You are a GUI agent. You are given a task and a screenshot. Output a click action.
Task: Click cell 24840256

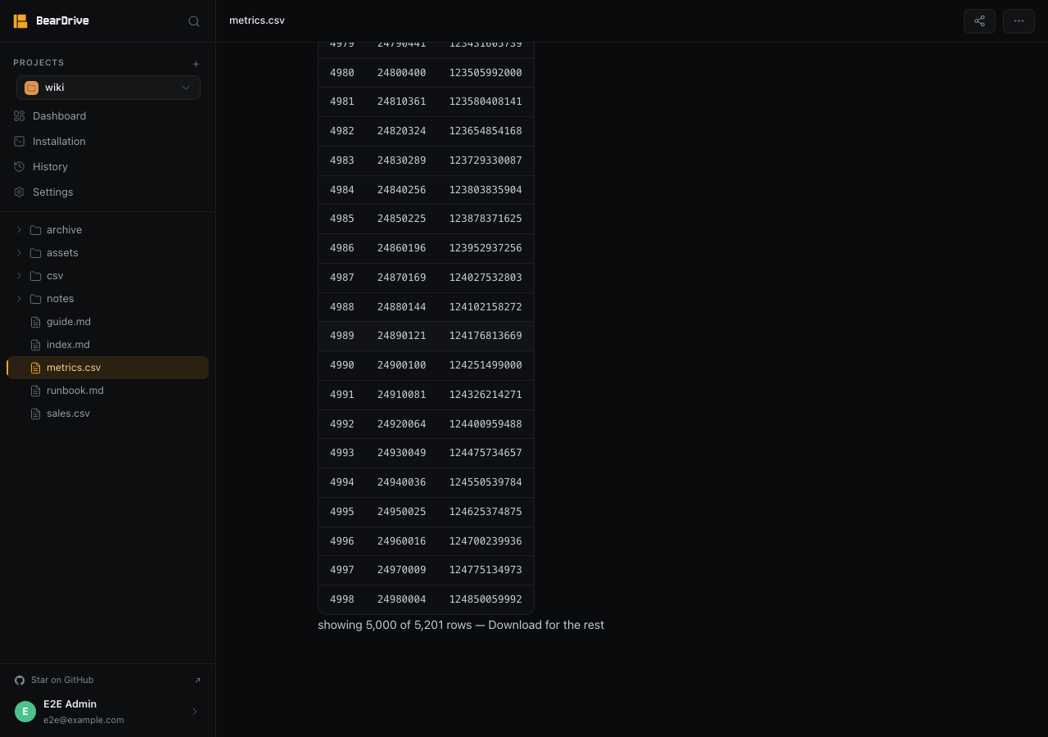pos(401,190)
